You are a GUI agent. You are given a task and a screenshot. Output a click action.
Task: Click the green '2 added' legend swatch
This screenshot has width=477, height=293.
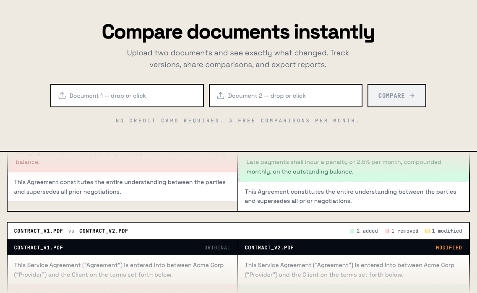[352, 231]
